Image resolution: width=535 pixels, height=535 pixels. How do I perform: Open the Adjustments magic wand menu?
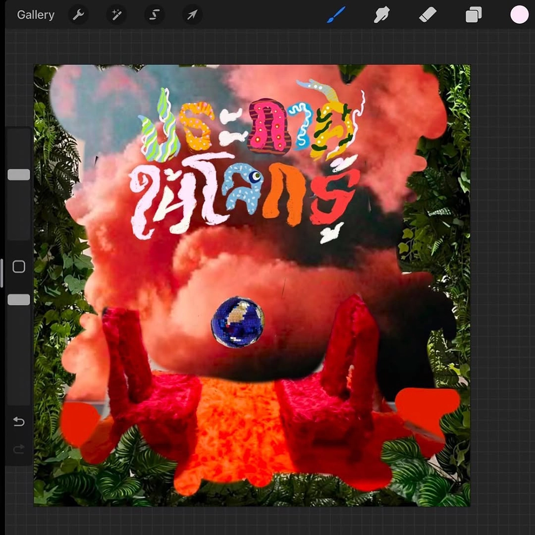point(116,15)
